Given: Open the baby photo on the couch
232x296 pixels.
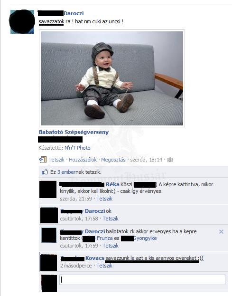Looking at the screenshot, I should 112,78.
